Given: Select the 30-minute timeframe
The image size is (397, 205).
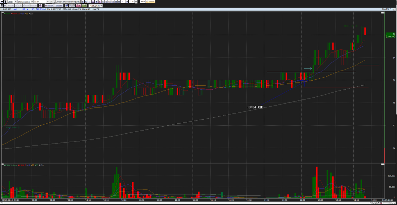Looking at the screenshot, I should 116,2.
